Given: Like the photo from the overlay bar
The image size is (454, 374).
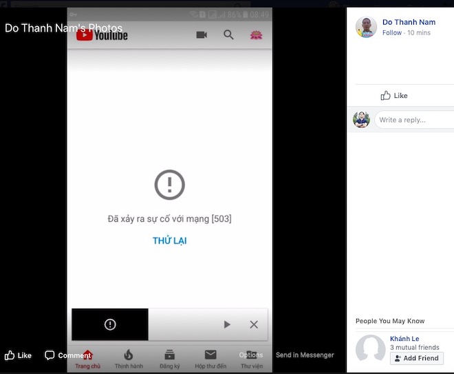Looking at the screenshot, I should coord(18,355).
